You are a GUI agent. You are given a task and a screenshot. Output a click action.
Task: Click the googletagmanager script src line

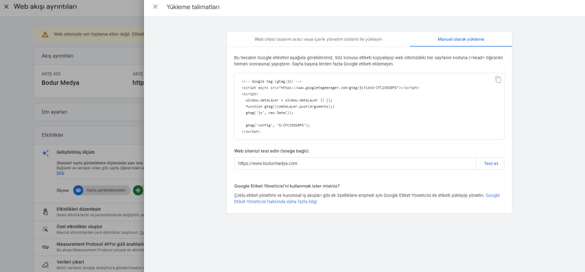(x=331, y=87)
